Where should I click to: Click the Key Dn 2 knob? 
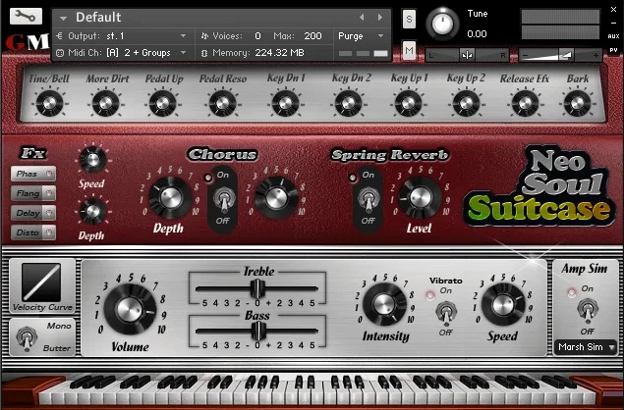point(349,103)
